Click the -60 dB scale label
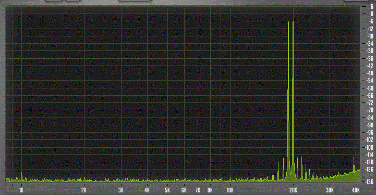The image size is (376, 195). (x=370, y=88)
